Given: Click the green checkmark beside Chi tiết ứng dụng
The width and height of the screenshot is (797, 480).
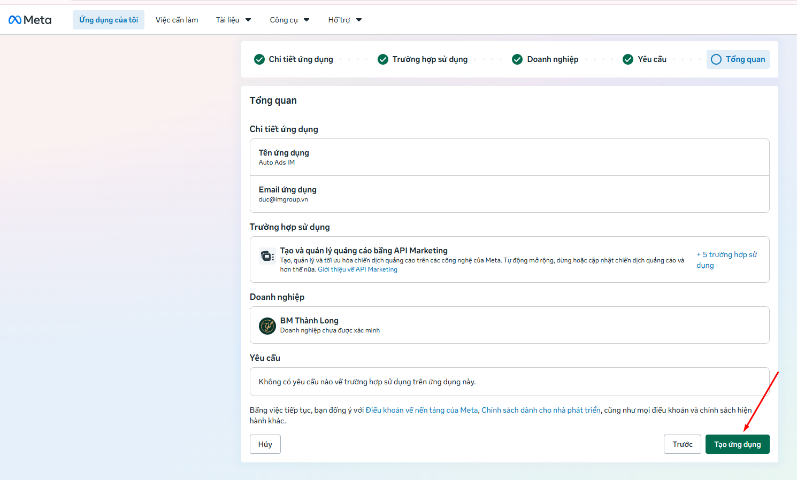Looking at the screenshot, I should tap(259, 59).
